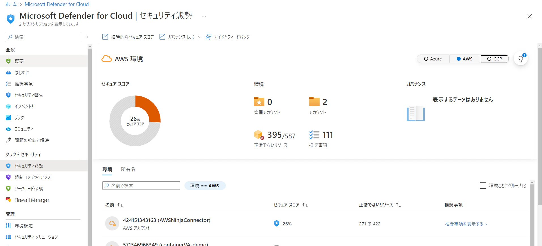Click the セキュリティ態勢 shield icon in sidebar
This screenshot has height=246, width=542.
(x=8, y=166)
